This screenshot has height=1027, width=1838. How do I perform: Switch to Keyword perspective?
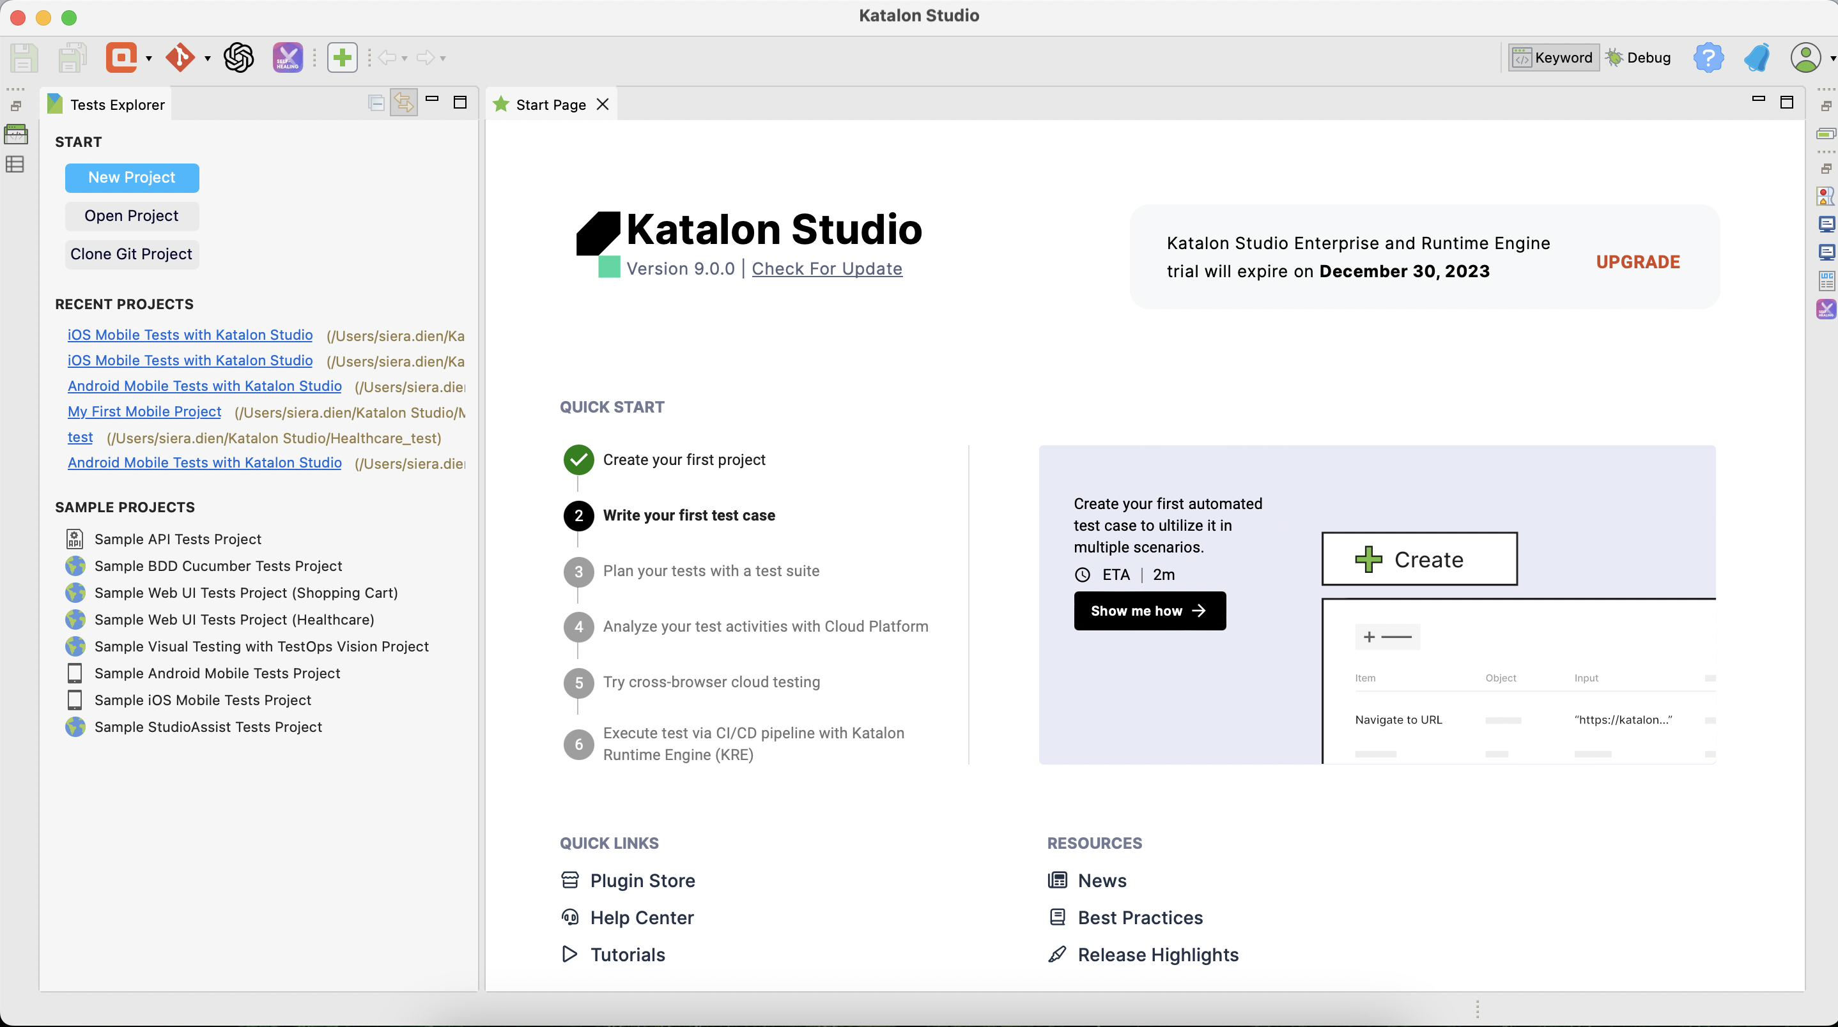pyautogui.click(x=1552, y=57)
